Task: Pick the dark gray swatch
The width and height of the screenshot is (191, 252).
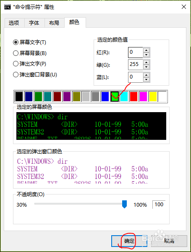Action: click(95, 97)
